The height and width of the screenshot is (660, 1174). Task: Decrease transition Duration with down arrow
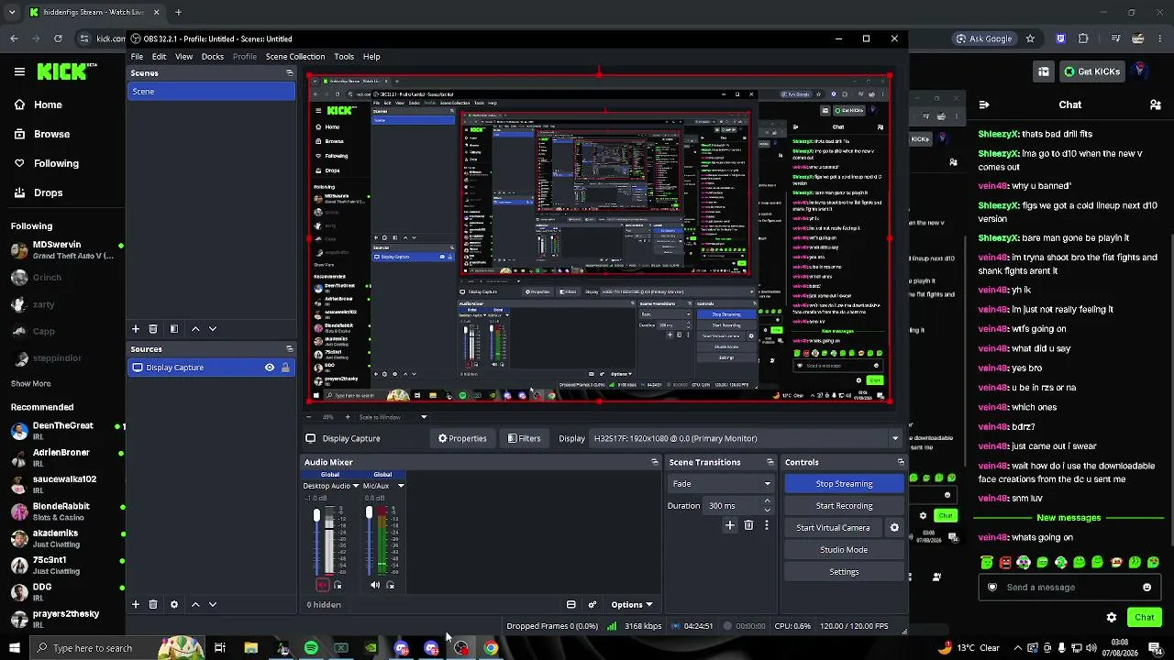click(x=767, y=510)
